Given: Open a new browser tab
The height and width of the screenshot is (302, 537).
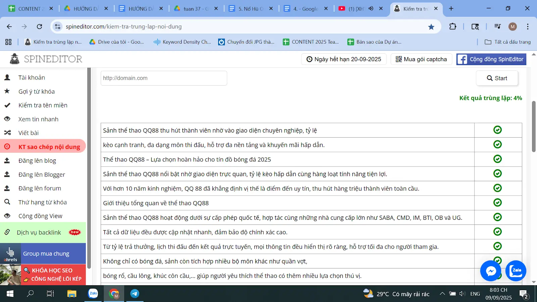Looking at the screenshot, I should pyautogui.click(x=451, y=9).
